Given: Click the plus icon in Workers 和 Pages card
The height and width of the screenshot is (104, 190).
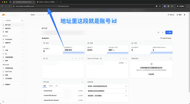Looking at the screenshot, I should (x=120, y=58).
